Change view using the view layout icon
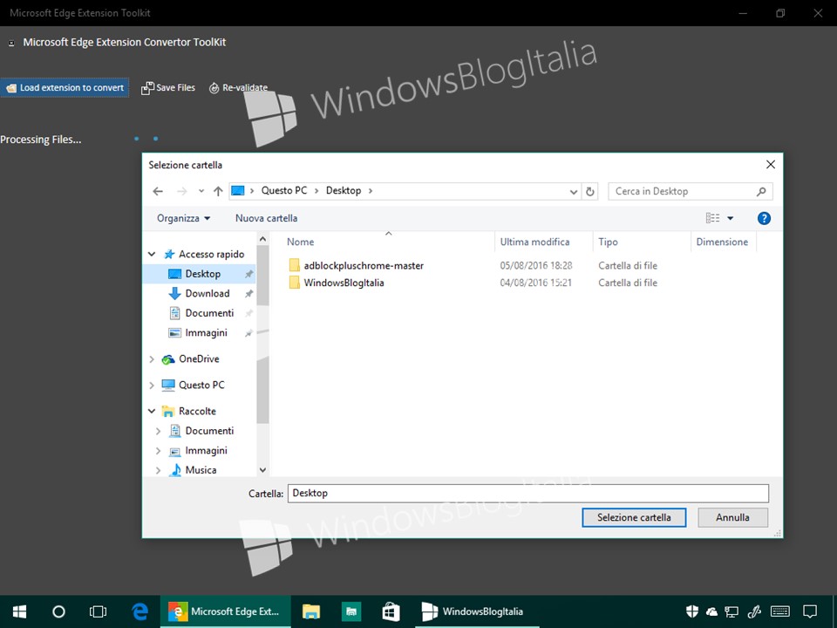The image size is (837, 628). point(712,218)
